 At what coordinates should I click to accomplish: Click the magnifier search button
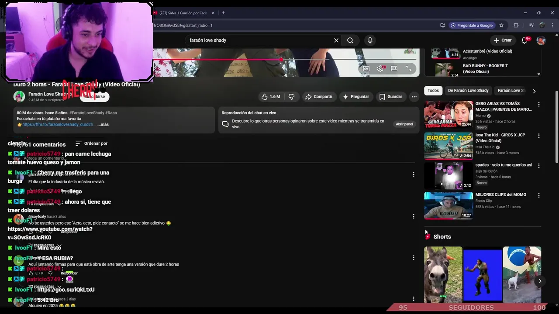click(350, 40)
